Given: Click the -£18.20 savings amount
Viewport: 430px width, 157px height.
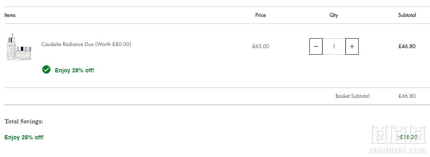Looking at the screenshot, I should (407, 137).
